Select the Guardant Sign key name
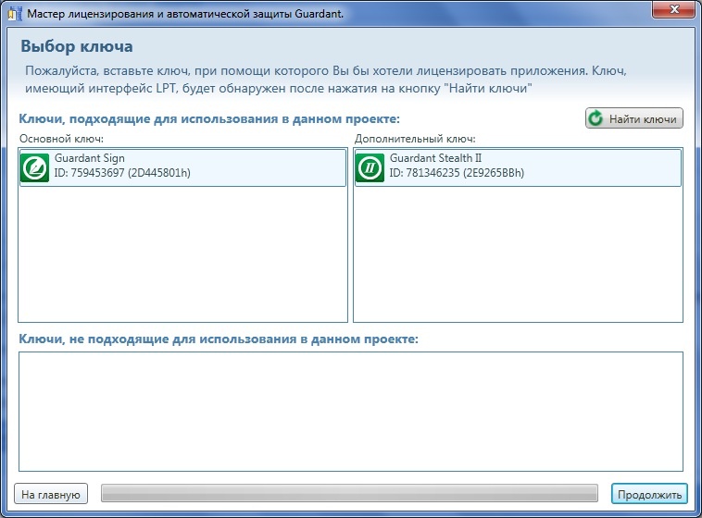This screenshot has width=702, height=518. 90,159
